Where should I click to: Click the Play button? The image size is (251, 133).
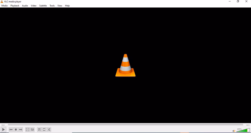tap(3, 130)
